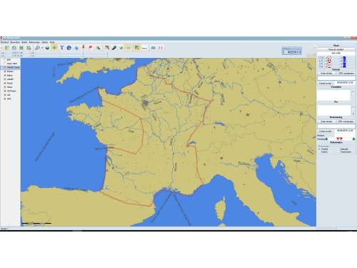Click the blue info icon
This screenshot has width=357, height=268.
69,48
